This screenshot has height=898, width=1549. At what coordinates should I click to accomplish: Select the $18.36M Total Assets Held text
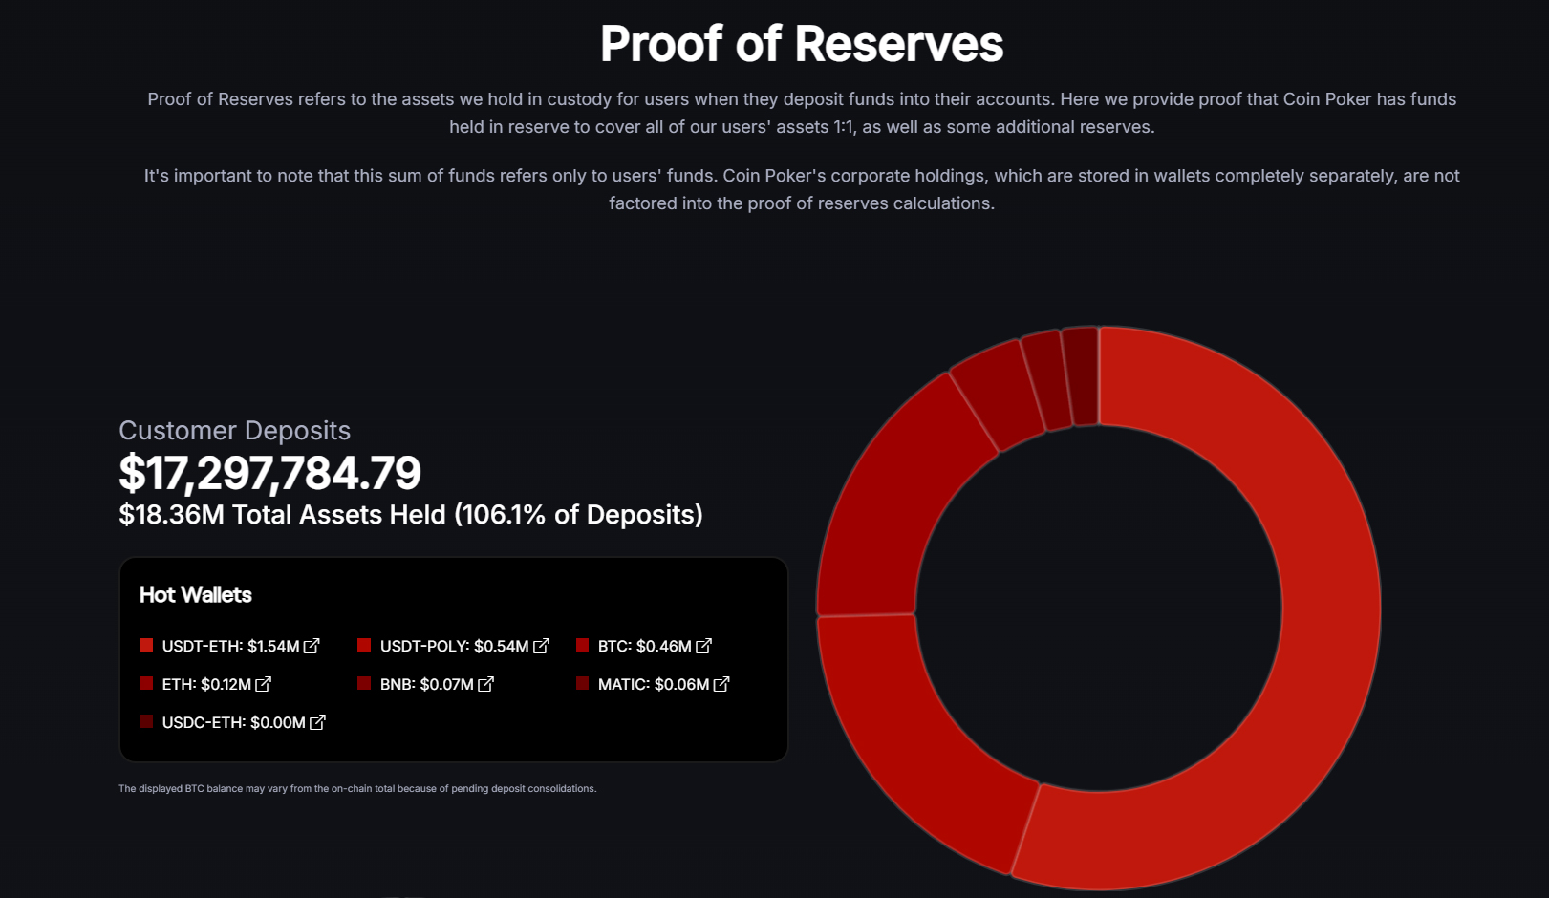coord(411,515)
